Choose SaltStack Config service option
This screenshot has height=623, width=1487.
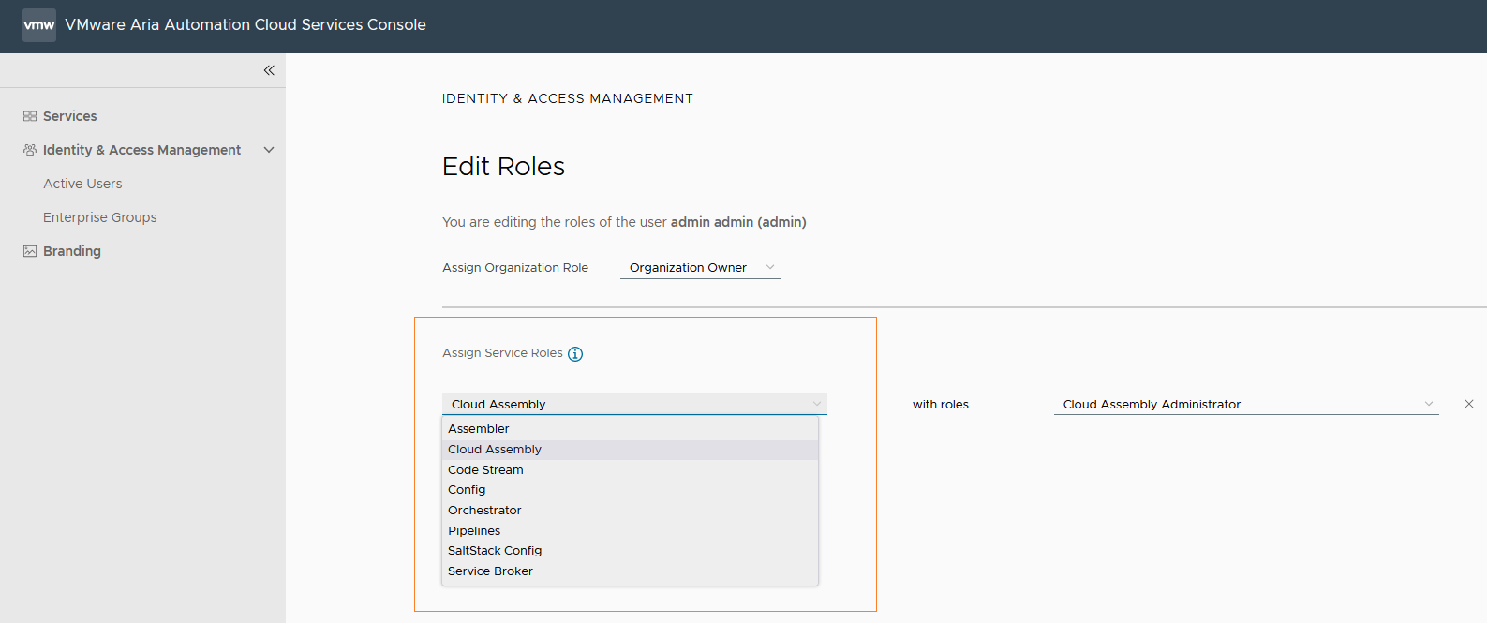495,551
